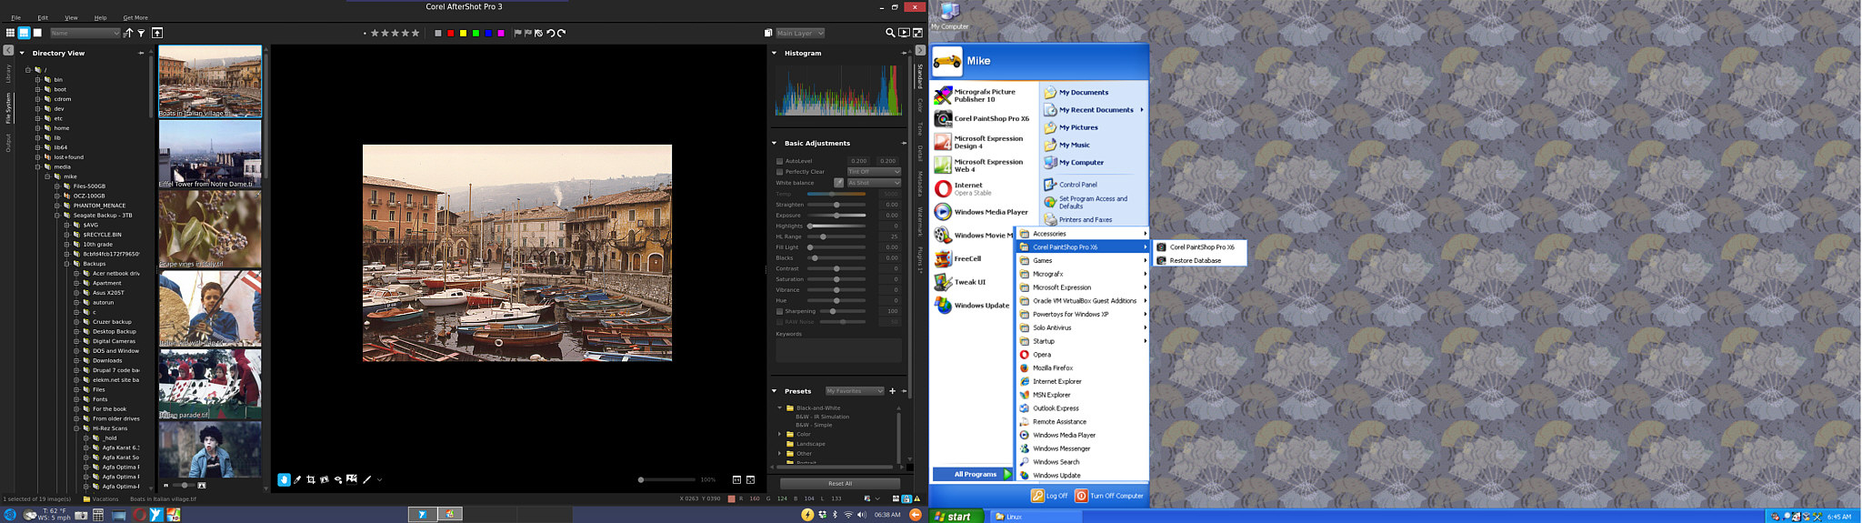Image resolution: width=1862 pixels, height=523 pixels.
Task: Switch to the single image view icon
Action: (x=37, y=33)
